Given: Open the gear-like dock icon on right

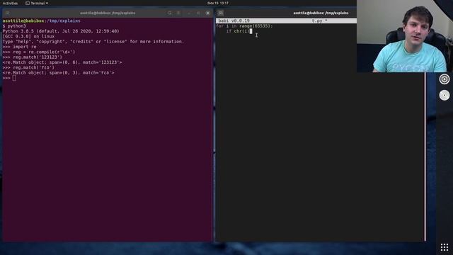Looking at the screenshot, I should 445,79.
